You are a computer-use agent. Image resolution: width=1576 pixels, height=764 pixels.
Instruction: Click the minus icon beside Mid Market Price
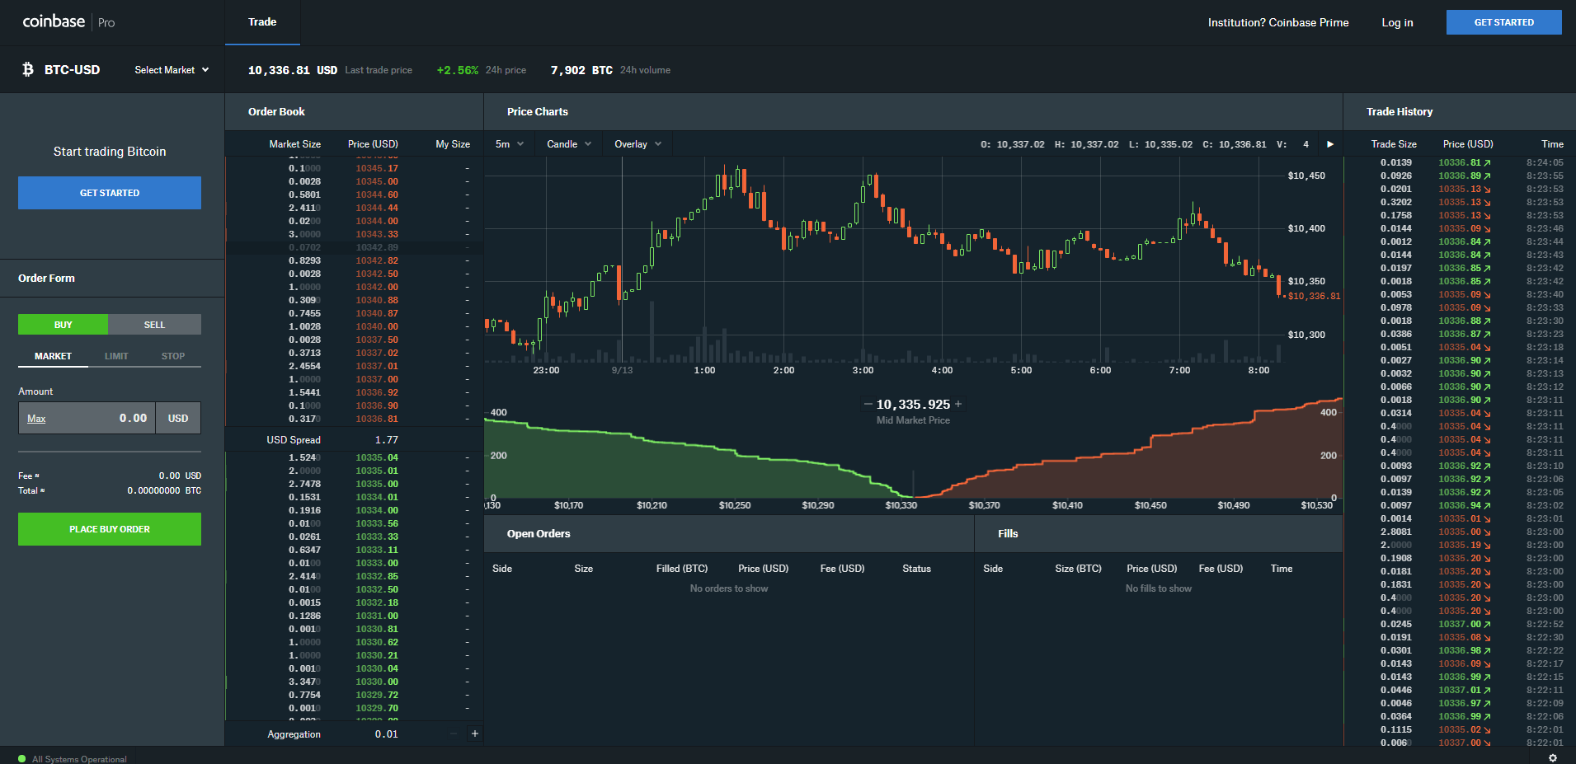pos(868,405)
